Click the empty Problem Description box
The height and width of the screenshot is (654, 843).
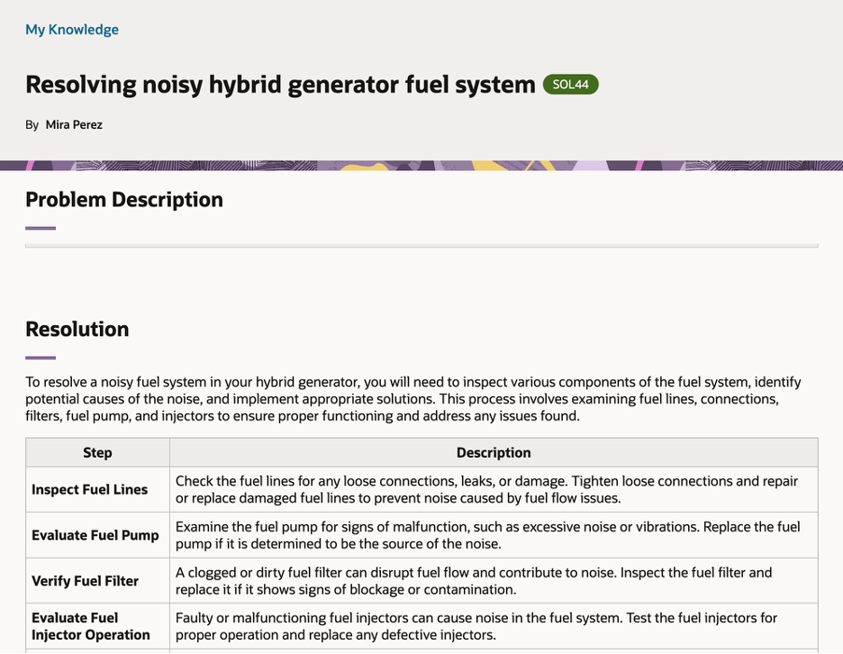(421, 246)
